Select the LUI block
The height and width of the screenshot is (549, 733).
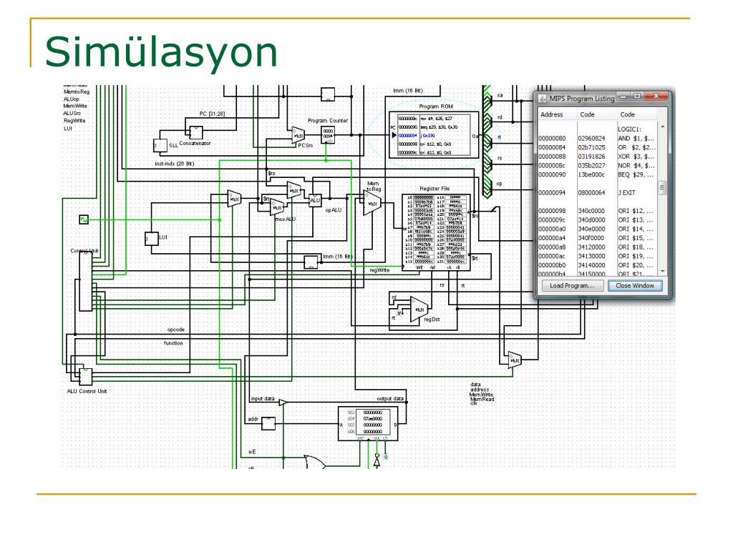(x=152, y=239)
